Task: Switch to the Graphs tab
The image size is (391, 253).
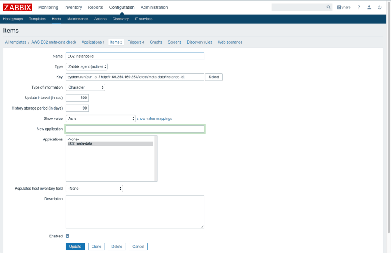Action: point(156,42)
